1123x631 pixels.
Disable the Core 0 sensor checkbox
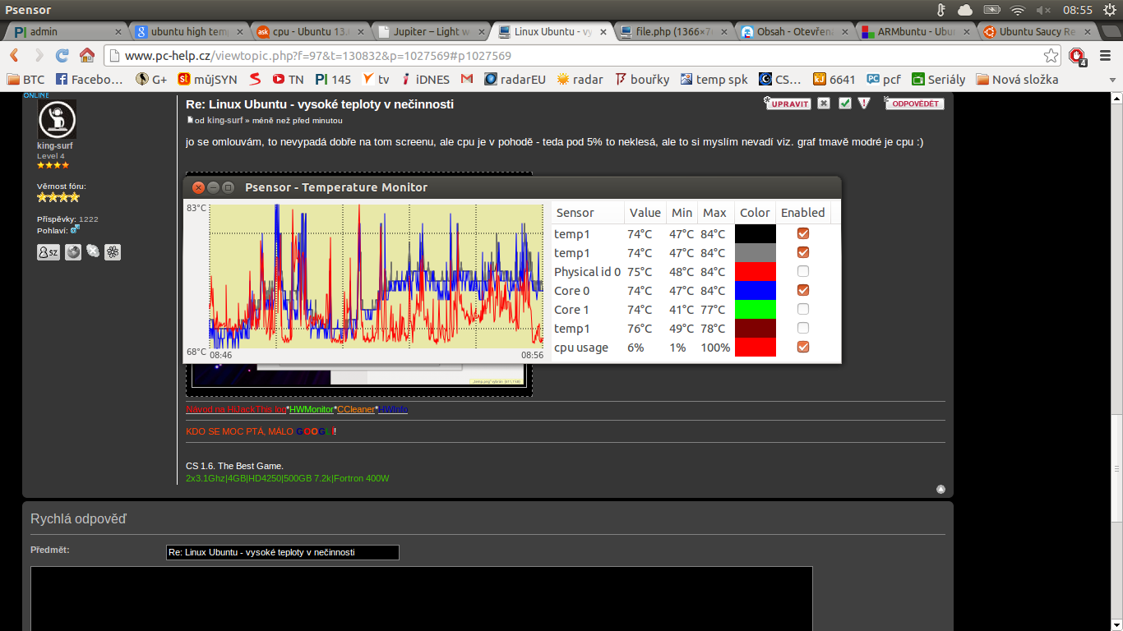pos(803,290)
